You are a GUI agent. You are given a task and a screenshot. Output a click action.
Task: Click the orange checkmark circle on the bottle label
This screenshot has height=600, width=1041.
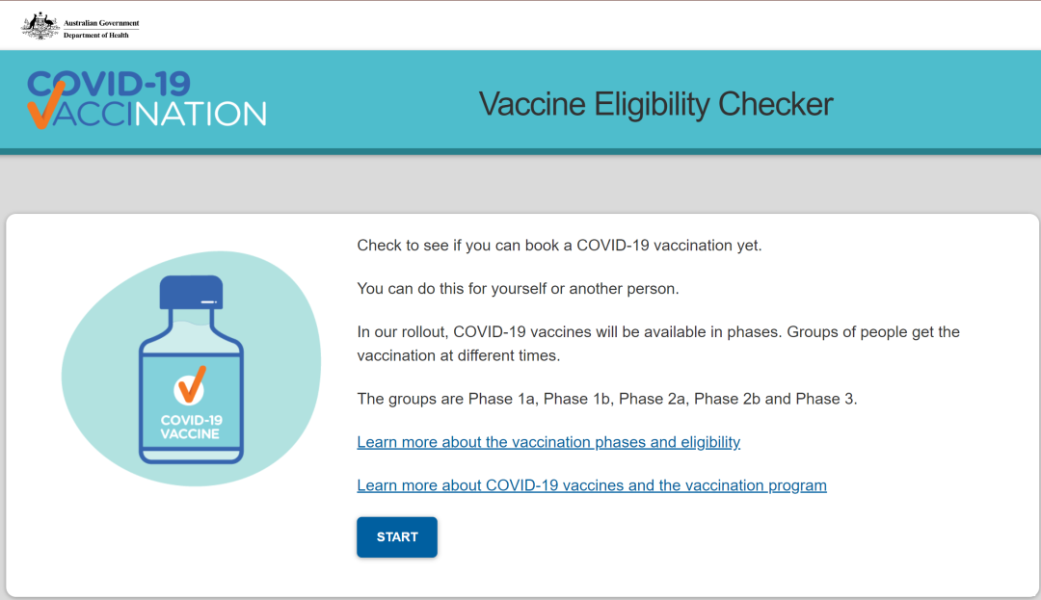[x=190, y=388]
